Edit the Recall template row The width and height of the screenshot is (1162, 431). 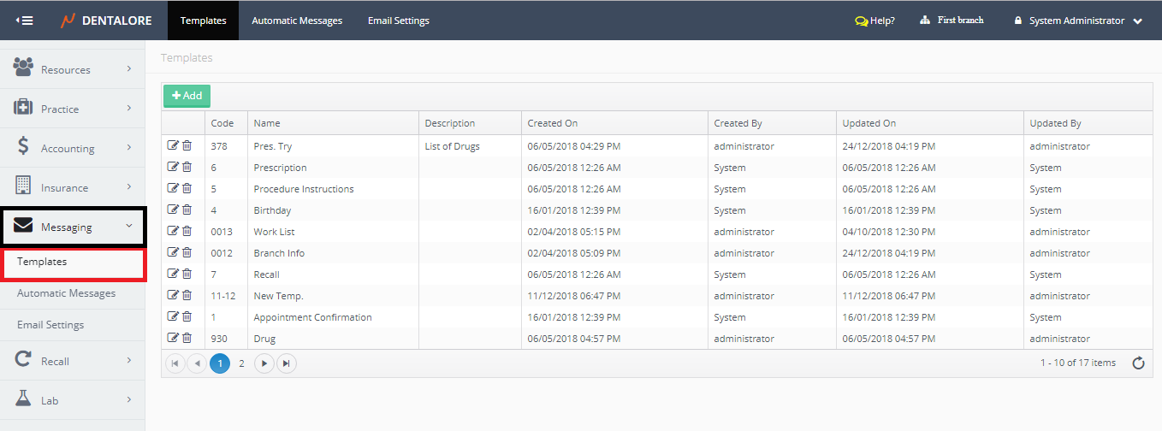[x=174, y=274]
